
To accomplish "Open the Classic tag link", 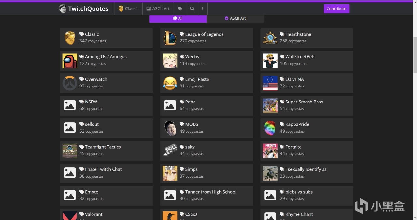I will 89,34.
